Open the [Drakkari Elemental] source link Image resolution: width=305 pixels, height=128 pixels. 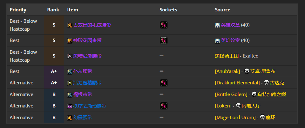237,83
